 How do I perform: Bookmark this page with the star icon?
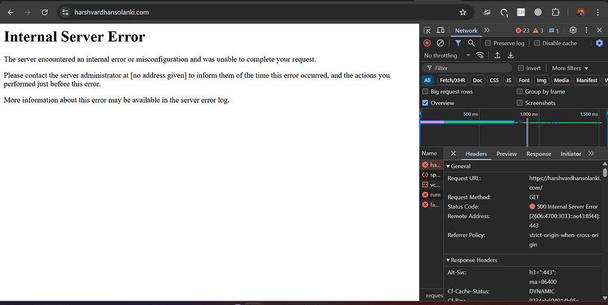pyautogui.click(x=462, y=12)
